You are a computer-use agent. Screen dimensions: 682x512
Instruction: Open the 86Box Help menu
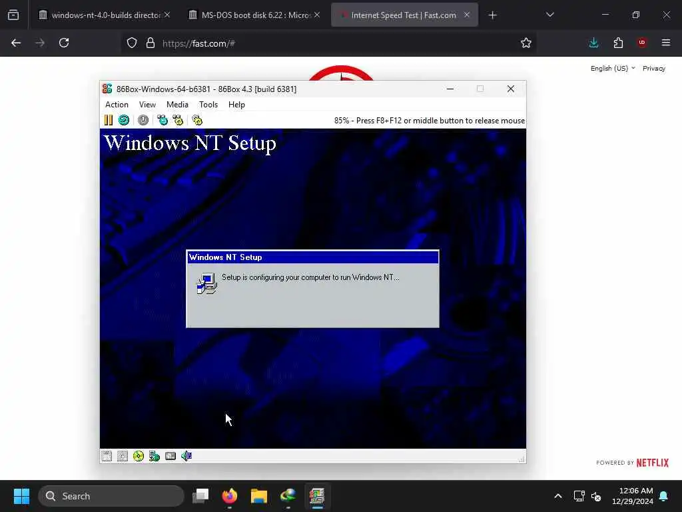(x=236, y=105)
